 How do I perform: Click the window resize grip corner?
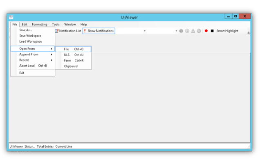[248, 147]
